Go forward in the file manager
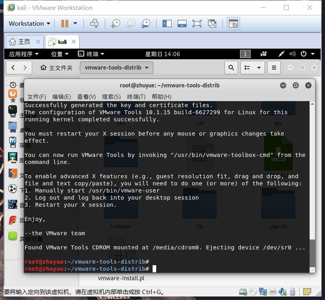This screenshot has height=300, width=325. [25, 68]
